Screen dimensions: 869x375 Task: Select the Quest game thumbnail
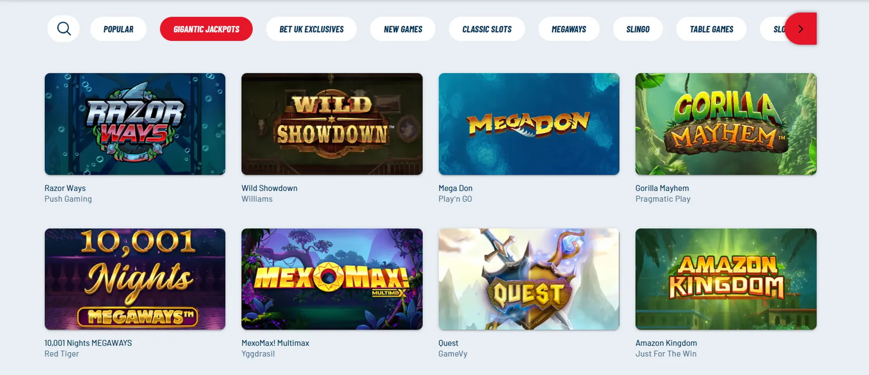[x=529, y=279]
